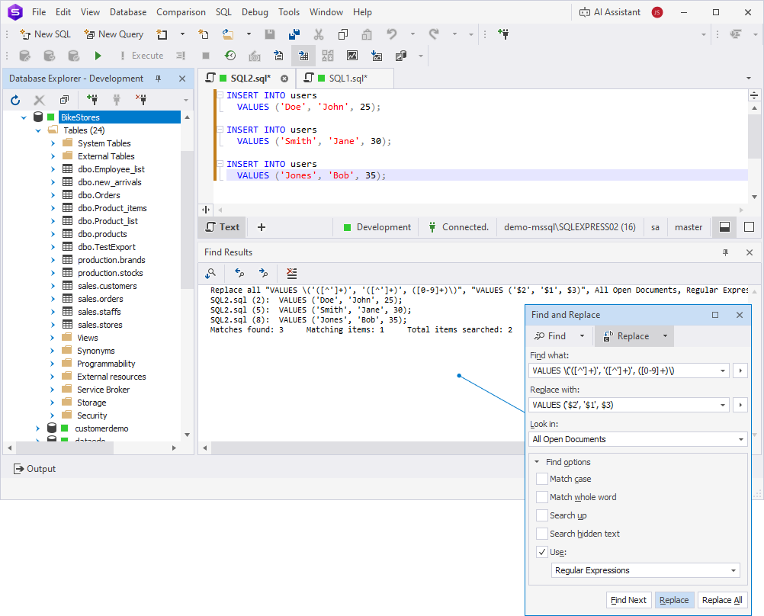The width and height of the screenshot is (764, 616).
Task: Select the New SQL toolbar icon
Action: 45,34
